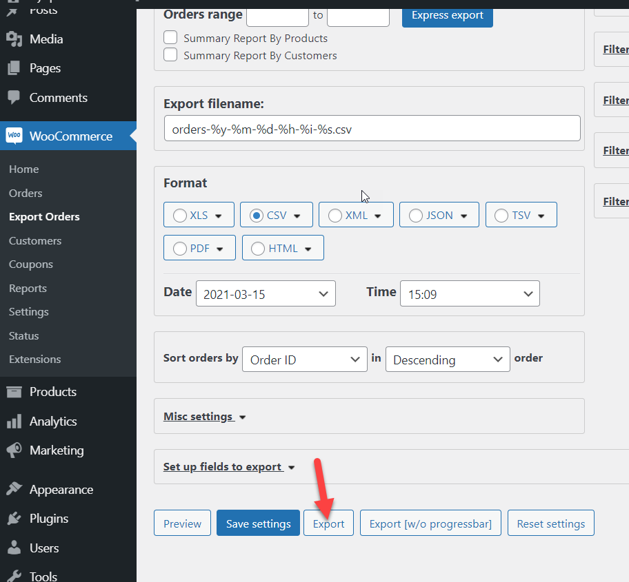The image size is (629, 582).
Task: Open the Media menu
Action: [x=46, y=39]
